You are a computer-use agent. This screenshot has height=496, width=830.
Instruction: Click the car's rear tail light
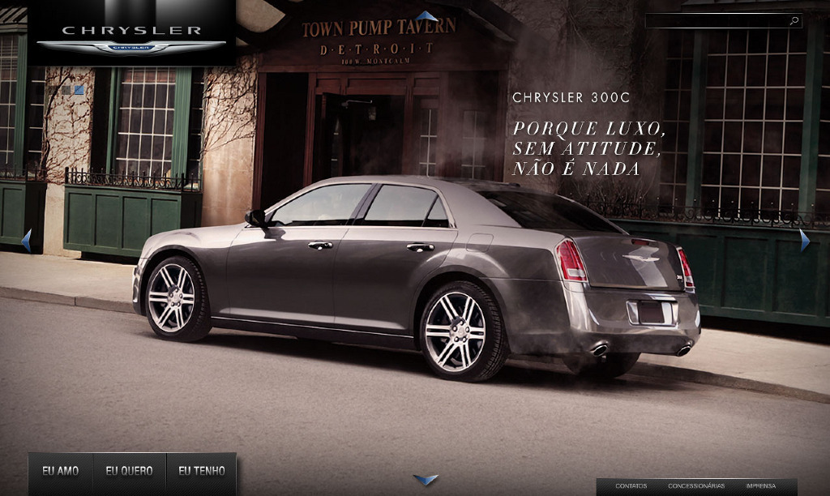[571, 260]
